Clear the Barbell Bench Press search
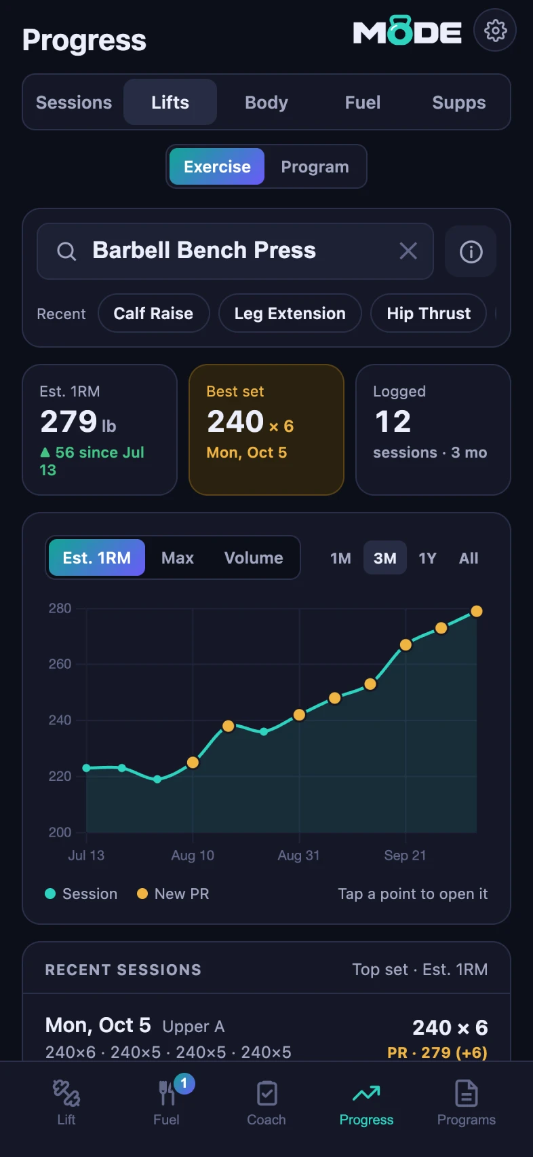Image resolution: width=533 pixels, height=1157 pixels. click(408, 251)
